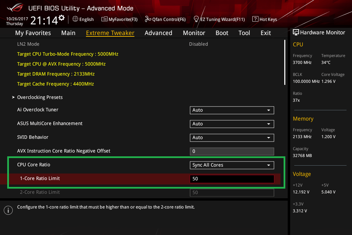The image size is (352, 235).
Task: Select the ASUS MultiCore Enhancement label
Action: [x=50, y=123]
